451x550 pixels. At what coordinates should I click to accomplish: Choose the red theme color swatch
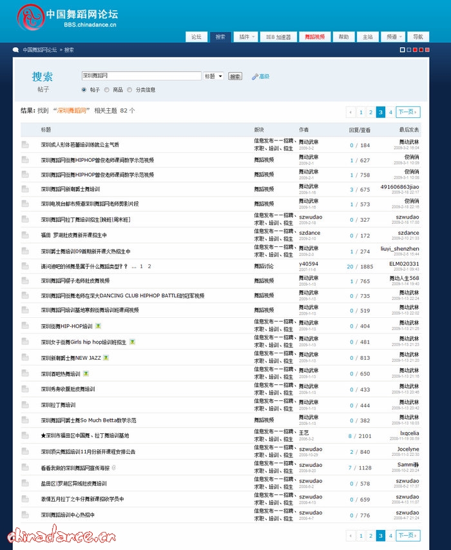(x=415, y=50)
